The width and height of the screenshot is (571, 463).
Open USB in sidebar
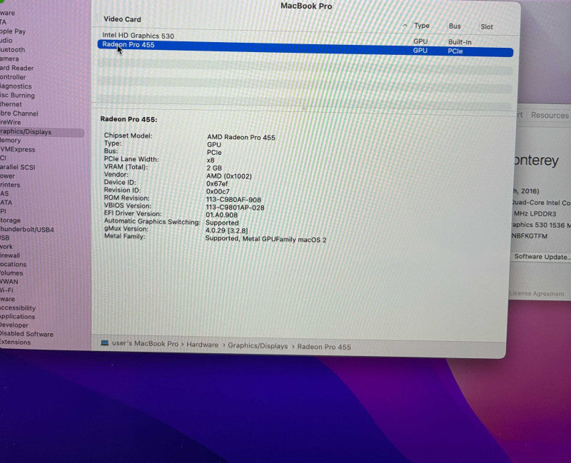[5, 238]
